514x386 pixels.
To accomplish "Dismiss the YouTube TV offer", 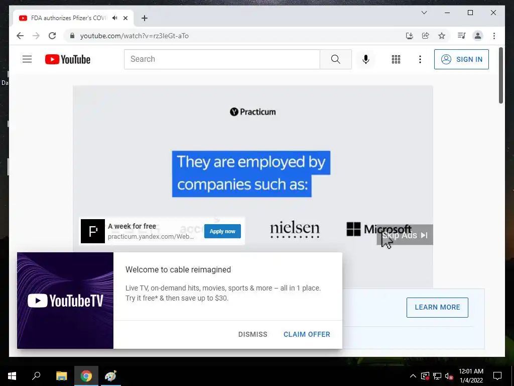I will coord(253,334).
